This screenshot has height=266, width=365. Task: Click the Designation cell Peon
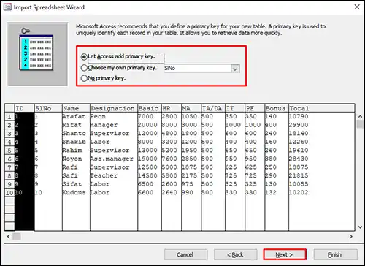[x=98, y=116]
